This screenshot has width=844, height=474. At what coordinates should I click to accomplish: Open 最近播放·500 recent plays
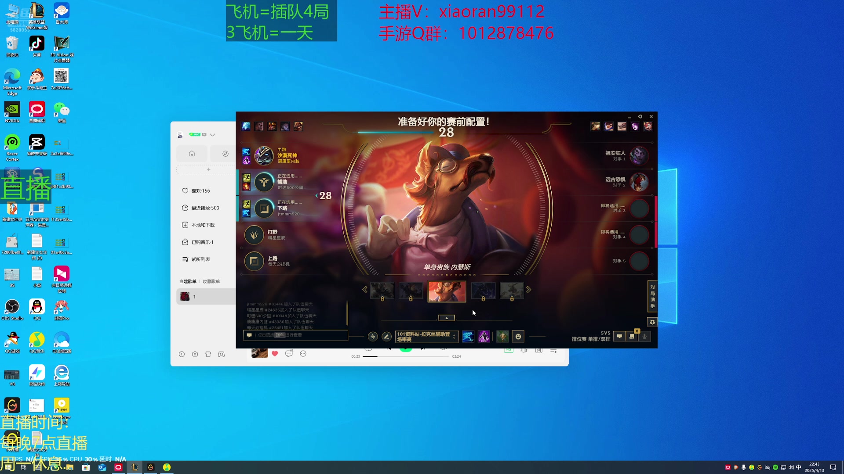click(200, 208)
